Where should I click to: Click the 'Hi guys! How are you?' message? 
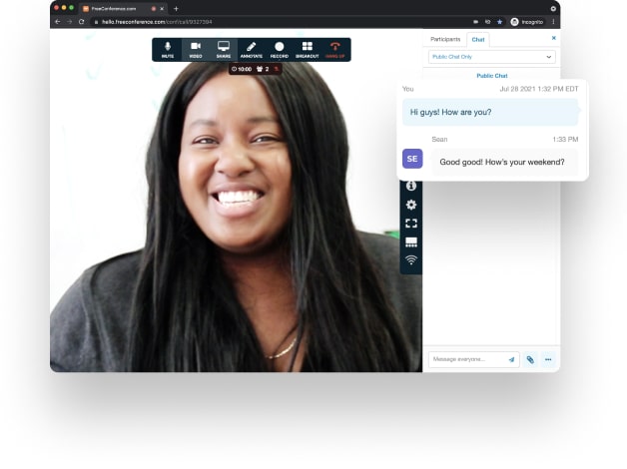click(490, 112)
